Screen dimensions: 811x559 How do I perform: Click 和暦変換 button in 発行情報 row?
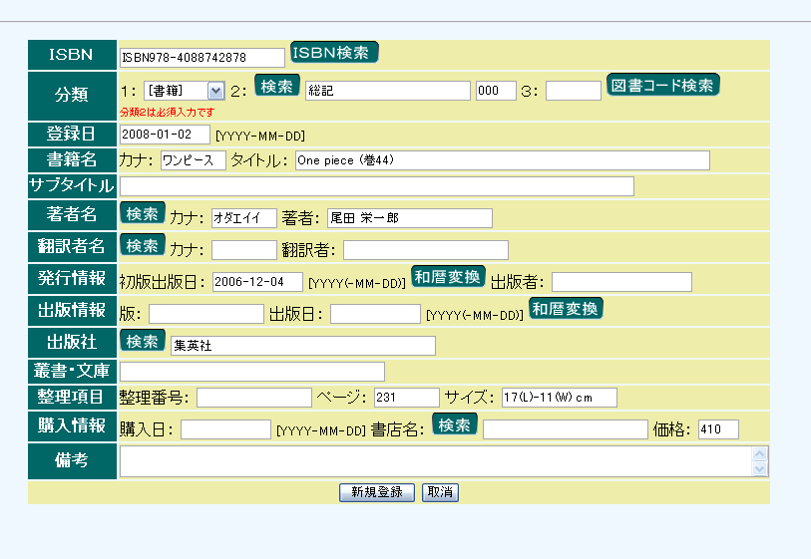point(448,277)
